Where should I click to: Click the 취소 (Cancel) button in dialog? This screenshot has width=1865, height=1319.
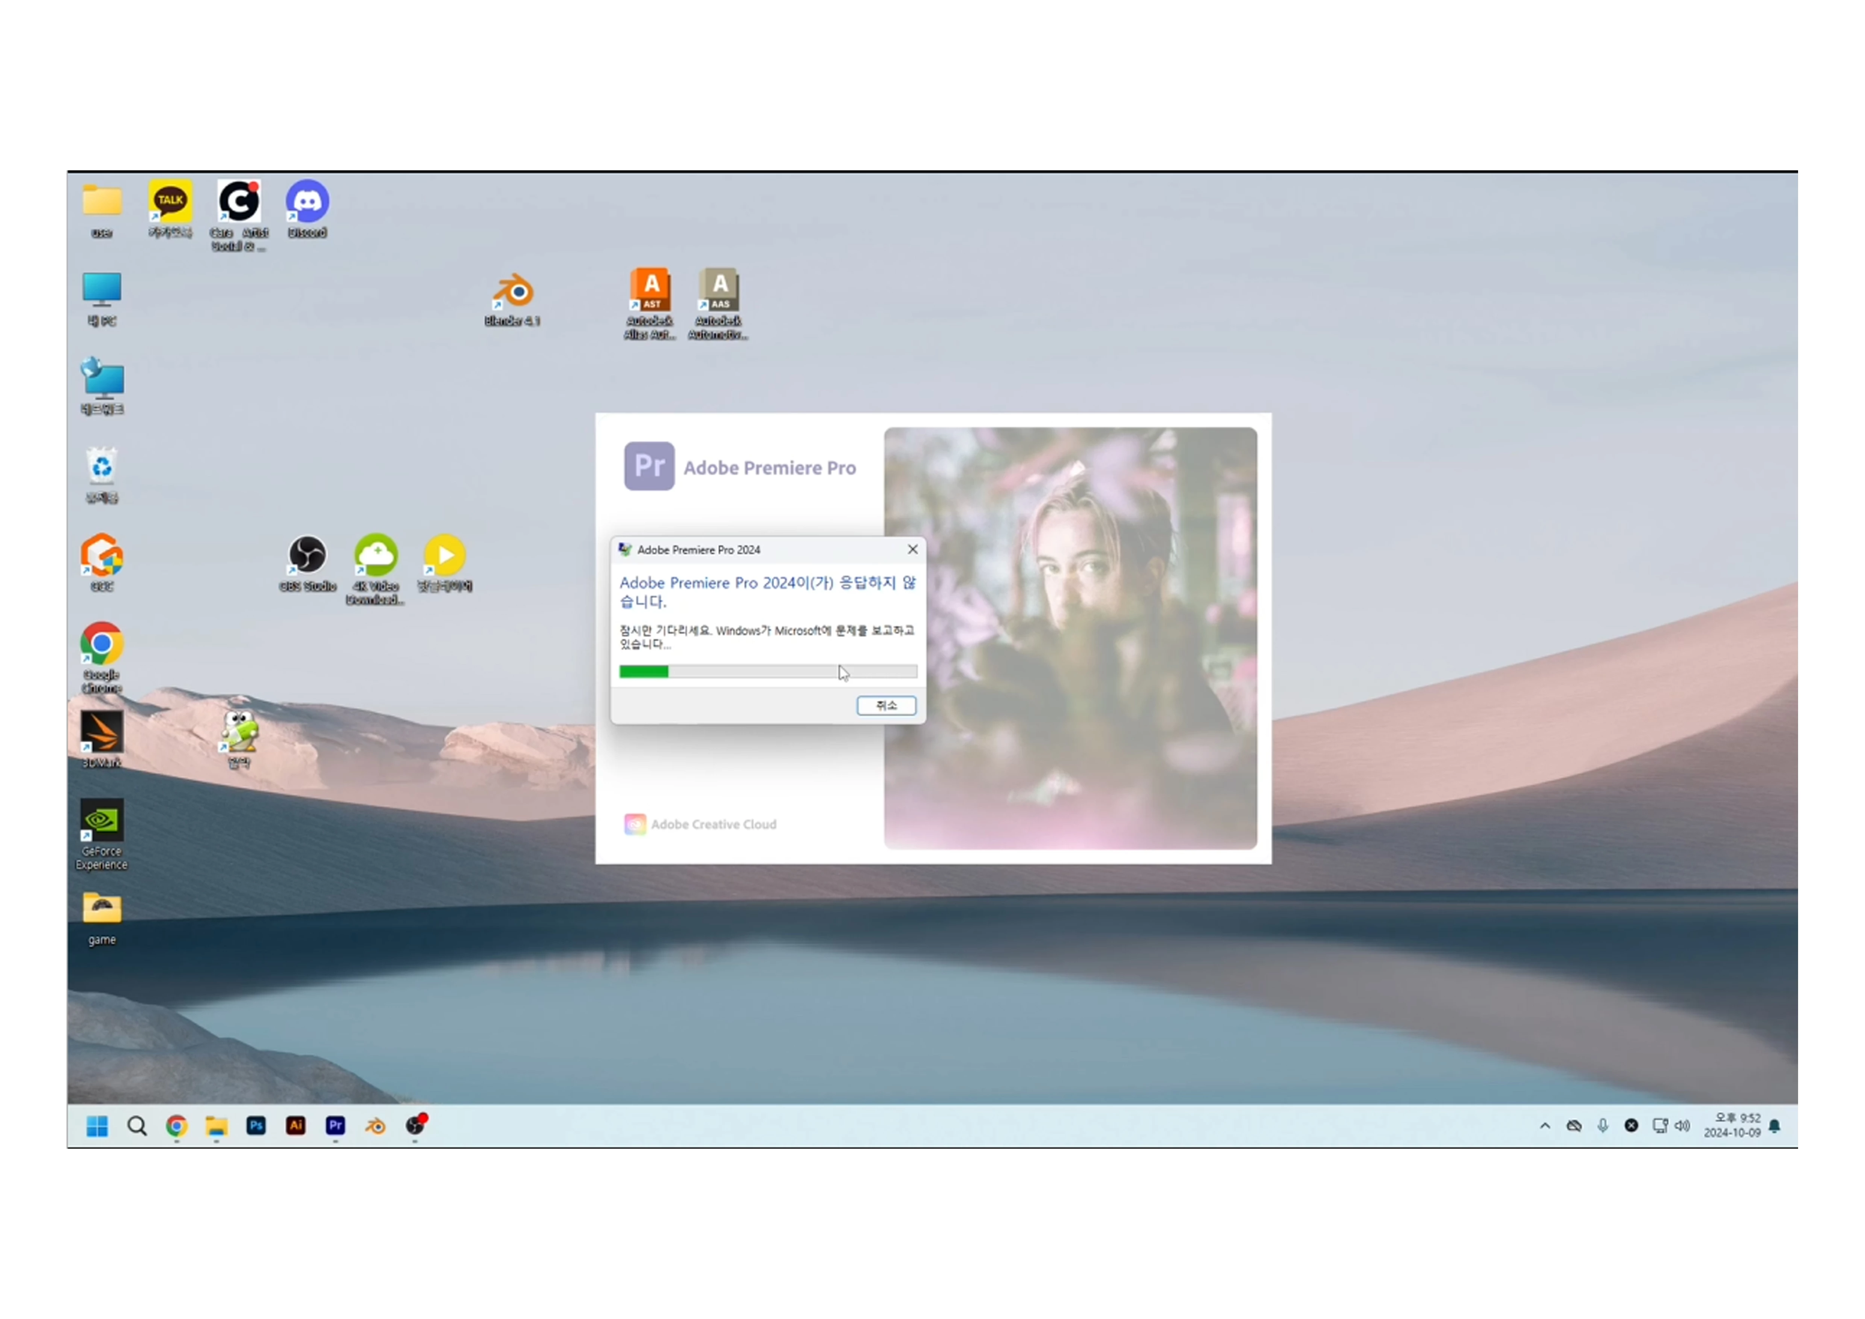pyautogui.click(x=885, y=705)
